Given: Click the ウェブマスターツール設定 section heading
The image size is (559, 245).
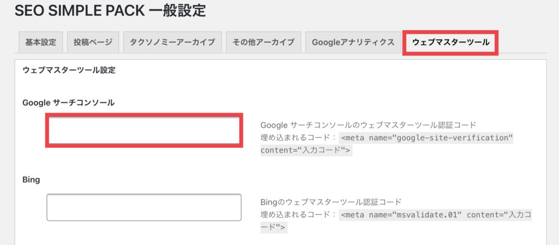Looking at the screenshot, I should point(69,70).
